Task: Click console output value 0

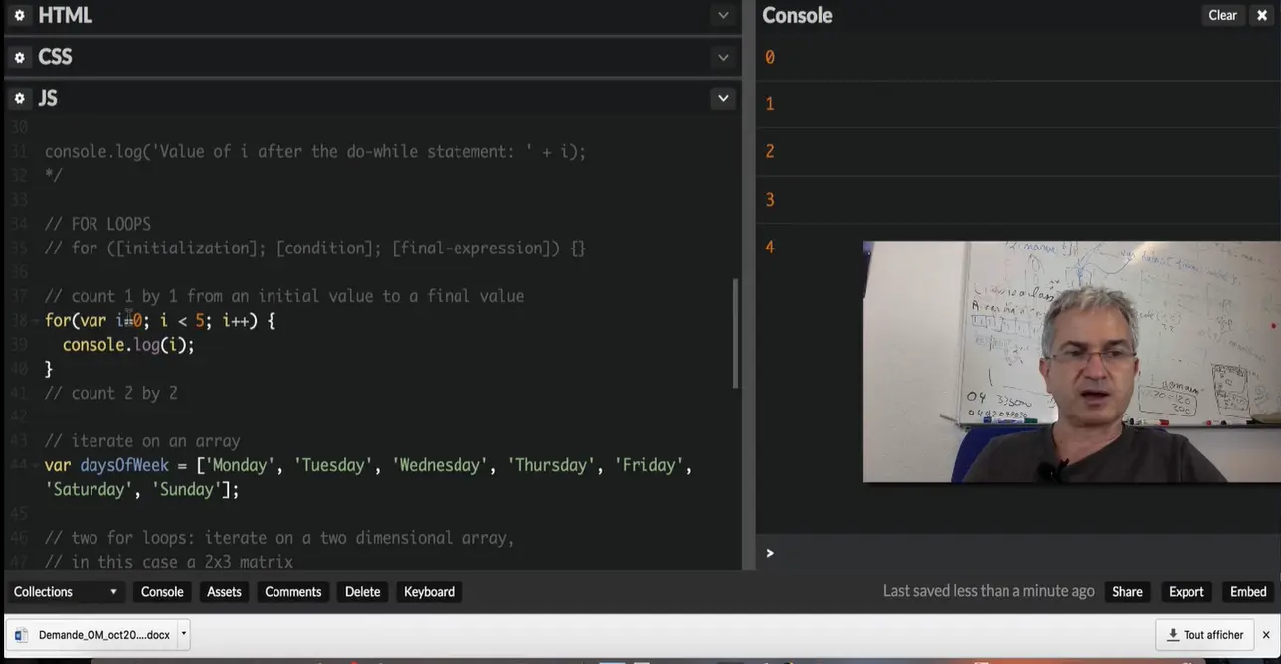Action: 770,57
